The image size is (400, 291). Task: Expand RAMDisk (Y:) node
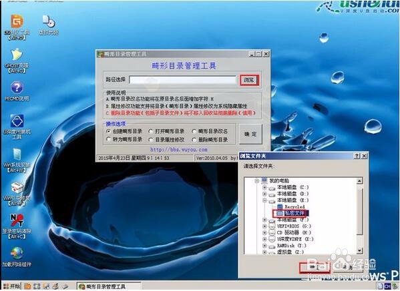[x=264, y=246]
